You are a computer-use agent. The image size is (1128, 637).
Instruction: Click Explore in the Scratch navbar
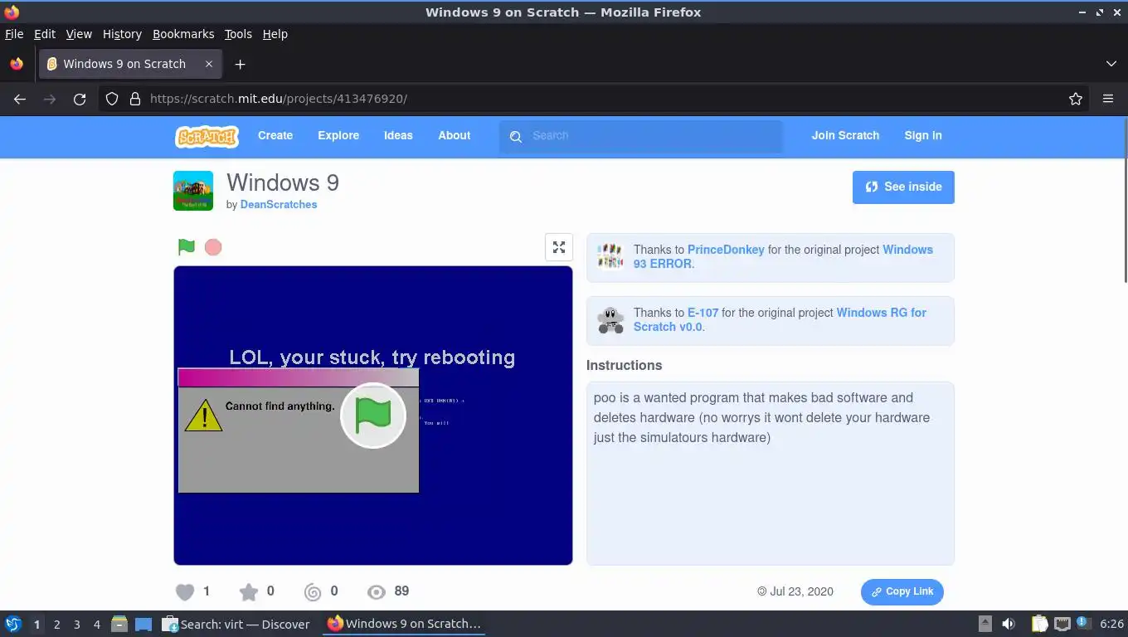coord(338,135)
